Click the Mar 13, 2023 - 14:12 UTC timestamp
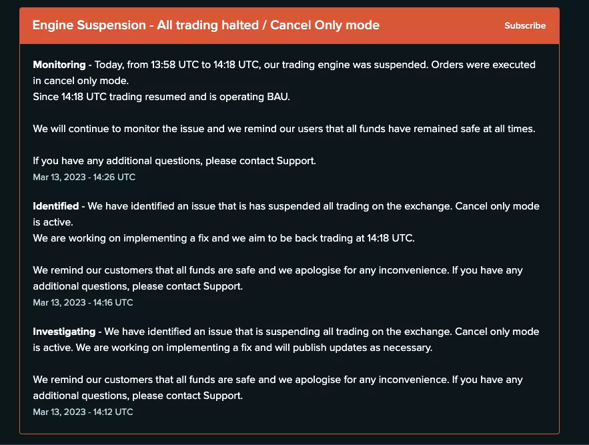The height and width of the screenshot is (445, 589). [x=83, y=412]
